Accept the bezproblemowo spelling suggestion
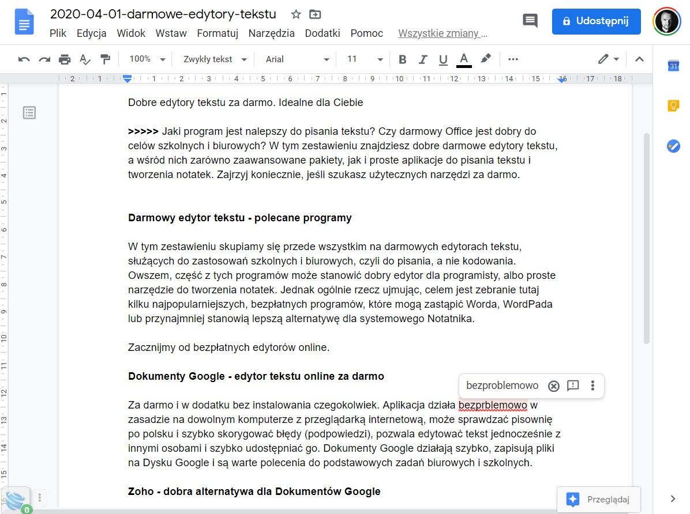Image resolution: width=690 pixels, height=514 pixels. 502,385
